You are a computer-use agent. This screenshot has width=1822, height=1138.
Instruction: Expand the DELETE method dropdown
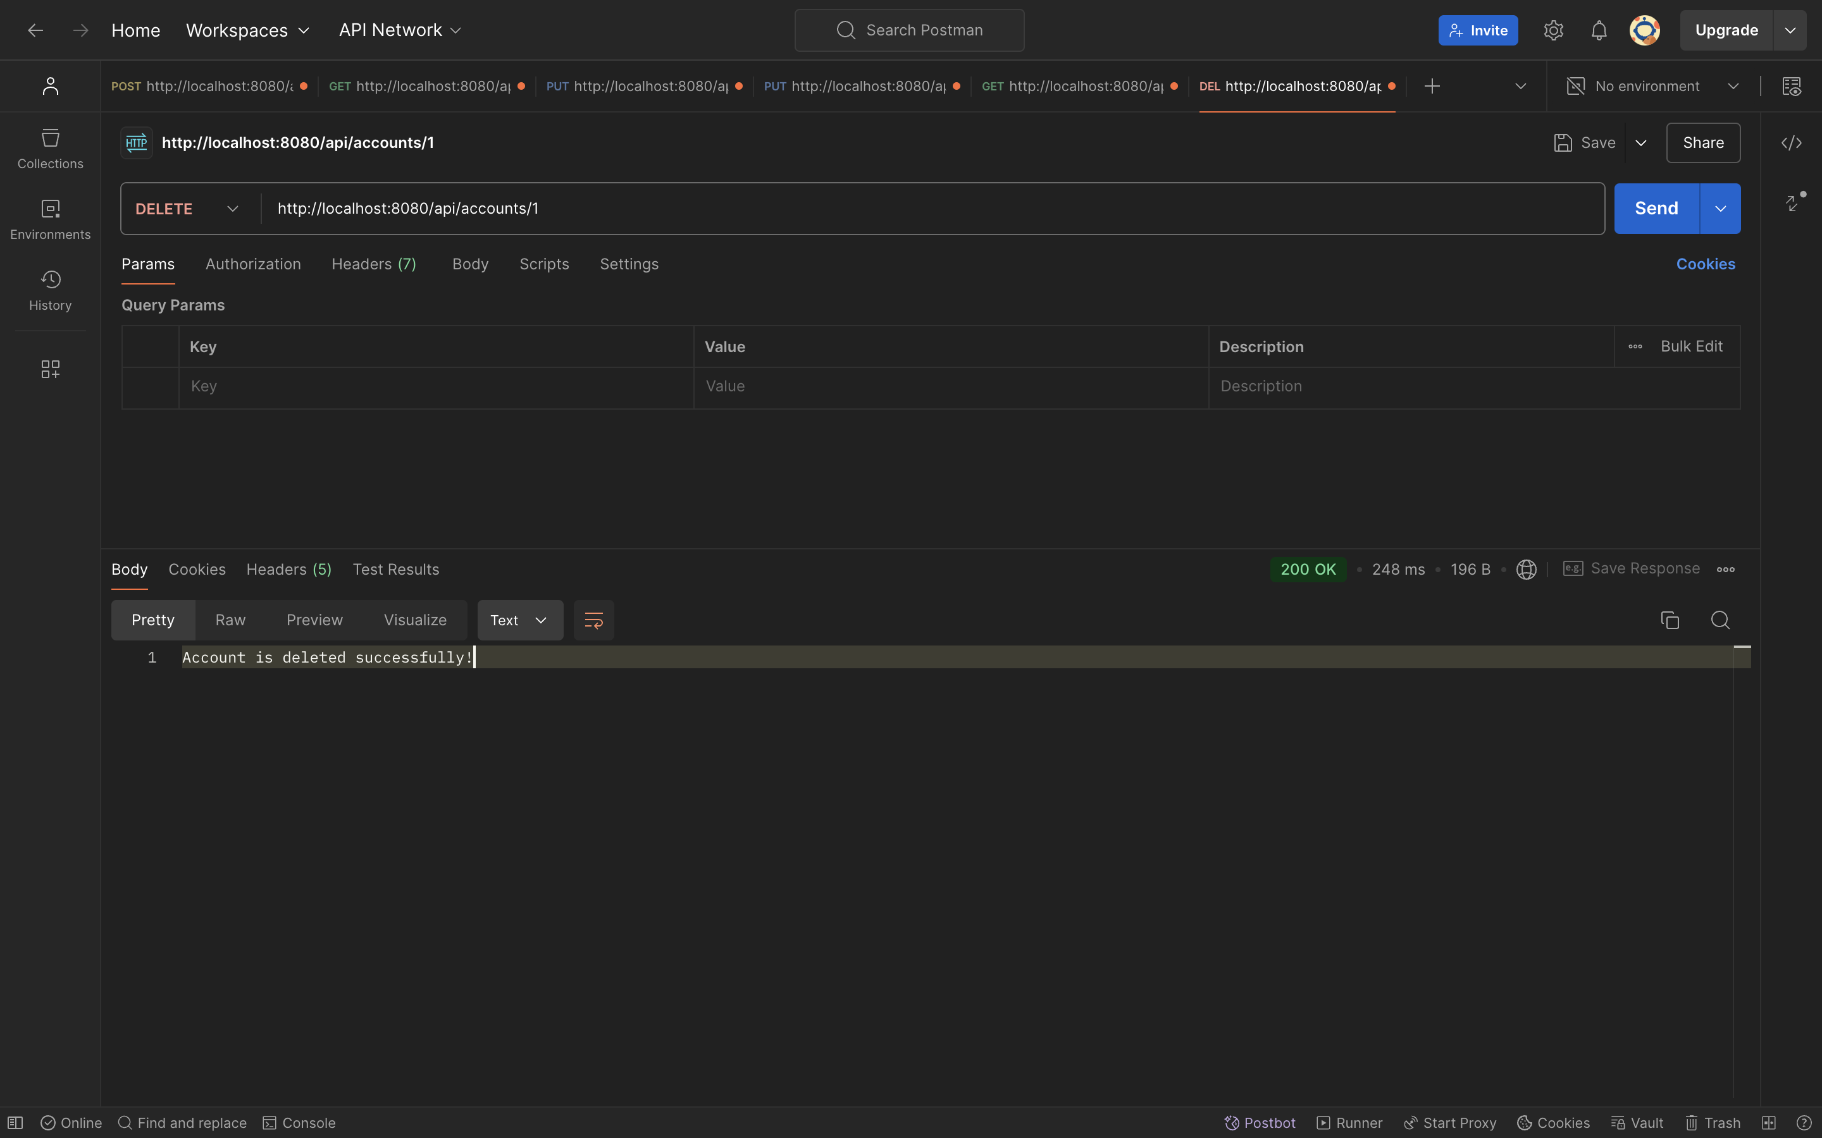tap(187, 209)
